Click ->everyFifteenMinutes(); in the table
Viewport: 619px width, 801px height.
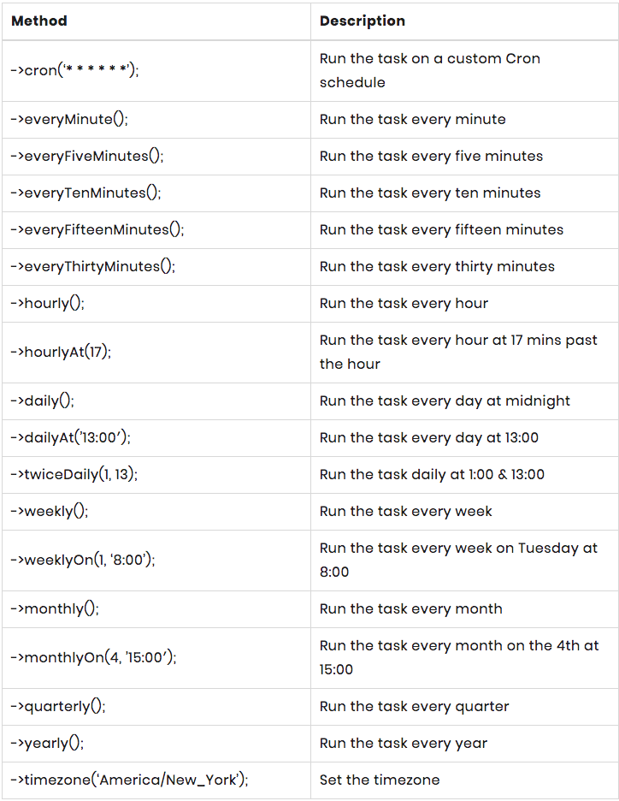click(x=97, y=230)
